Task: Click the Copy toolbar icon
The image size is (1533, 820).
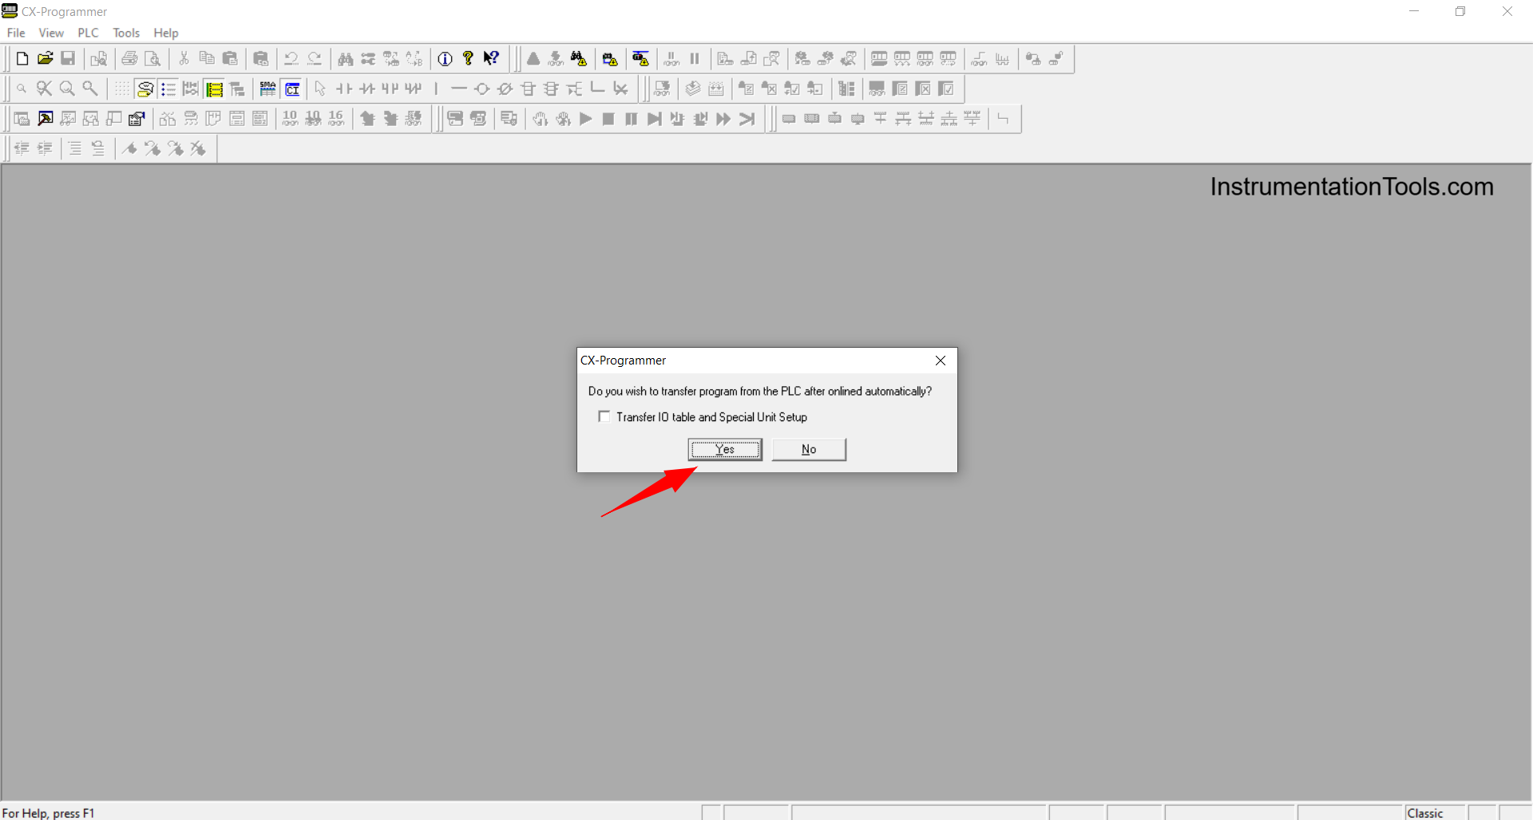Action: (x=207, y=58)
